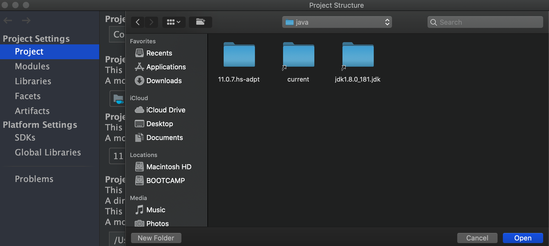Navigate back using the back arrow
This screenshot has height=246, width=549.
coord(137,22)
